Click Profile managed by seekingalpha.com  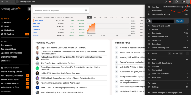coord(167,93)
